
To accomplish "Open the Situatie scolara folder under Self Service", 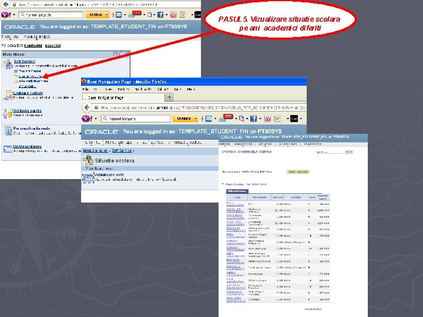I will pyautogui.click(x=30, y=76).
